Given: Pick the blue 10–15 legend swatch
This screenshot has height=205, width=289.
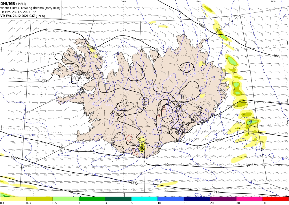Looking at the screenshot, I should click(171, 199).
